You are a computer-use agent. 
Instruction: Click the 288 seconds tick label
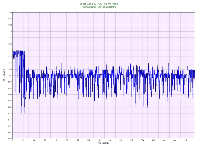click(x=110, y=140)
